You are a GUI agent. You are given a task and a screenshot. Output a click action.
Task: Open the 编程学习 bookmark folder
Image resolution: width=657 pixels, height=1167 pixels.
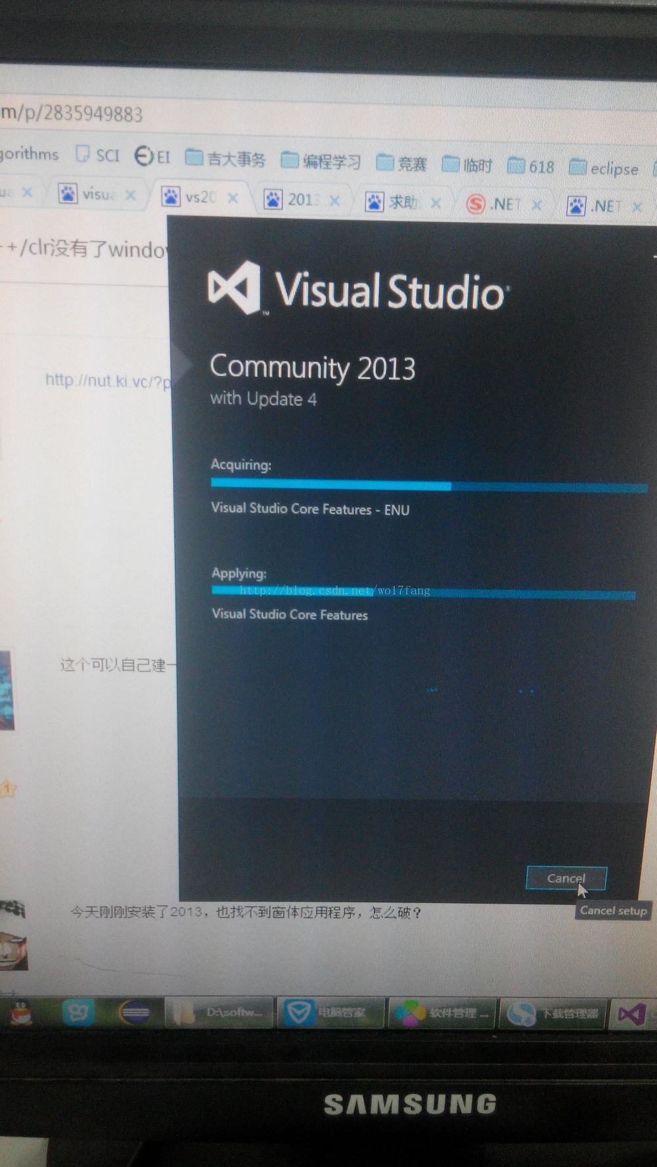point(321,161)
